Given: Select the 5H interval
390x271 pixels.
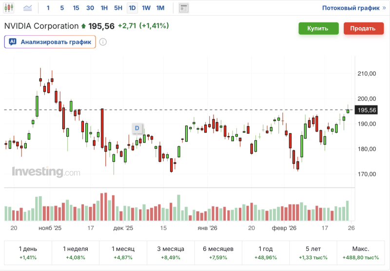Looking at the screenshot, I should pos(118,8).
